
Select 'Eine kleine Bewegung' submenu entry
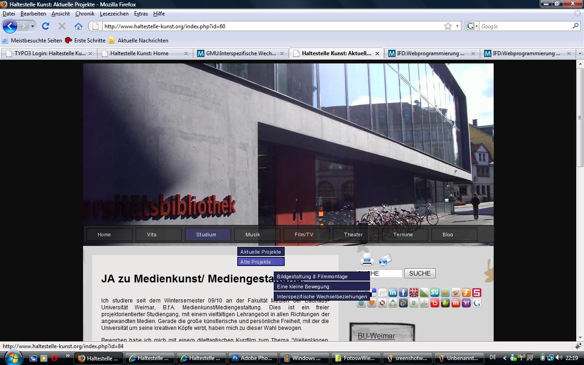[x=303, y=287]
